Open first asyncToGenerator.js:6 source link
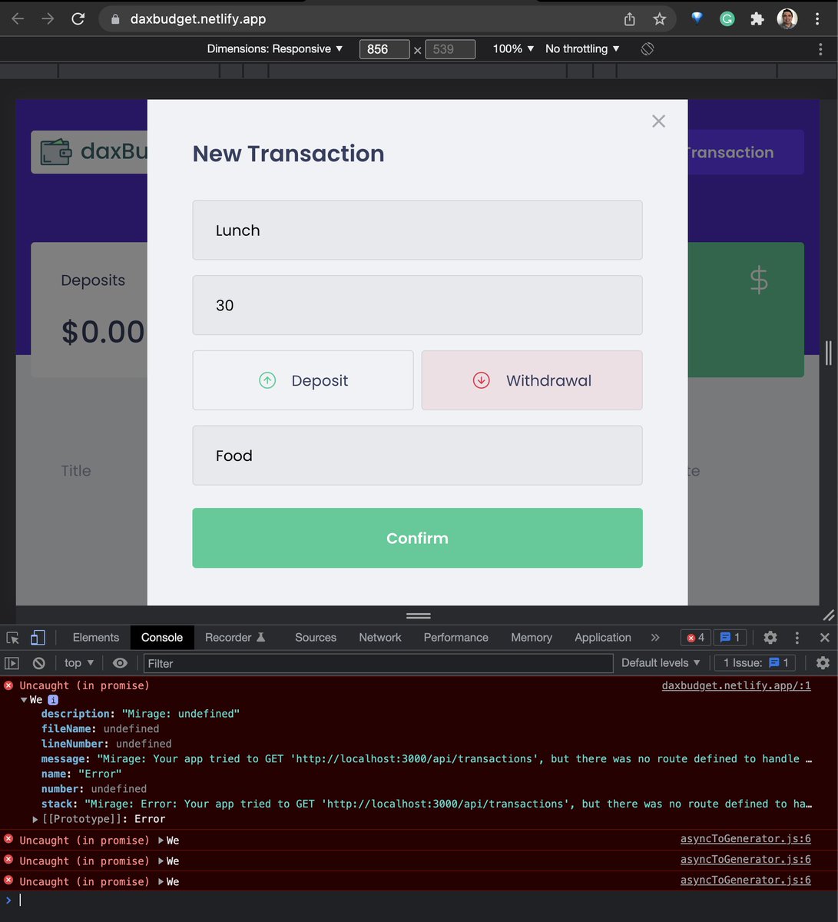Screen dimensions: 838x922 746,839
